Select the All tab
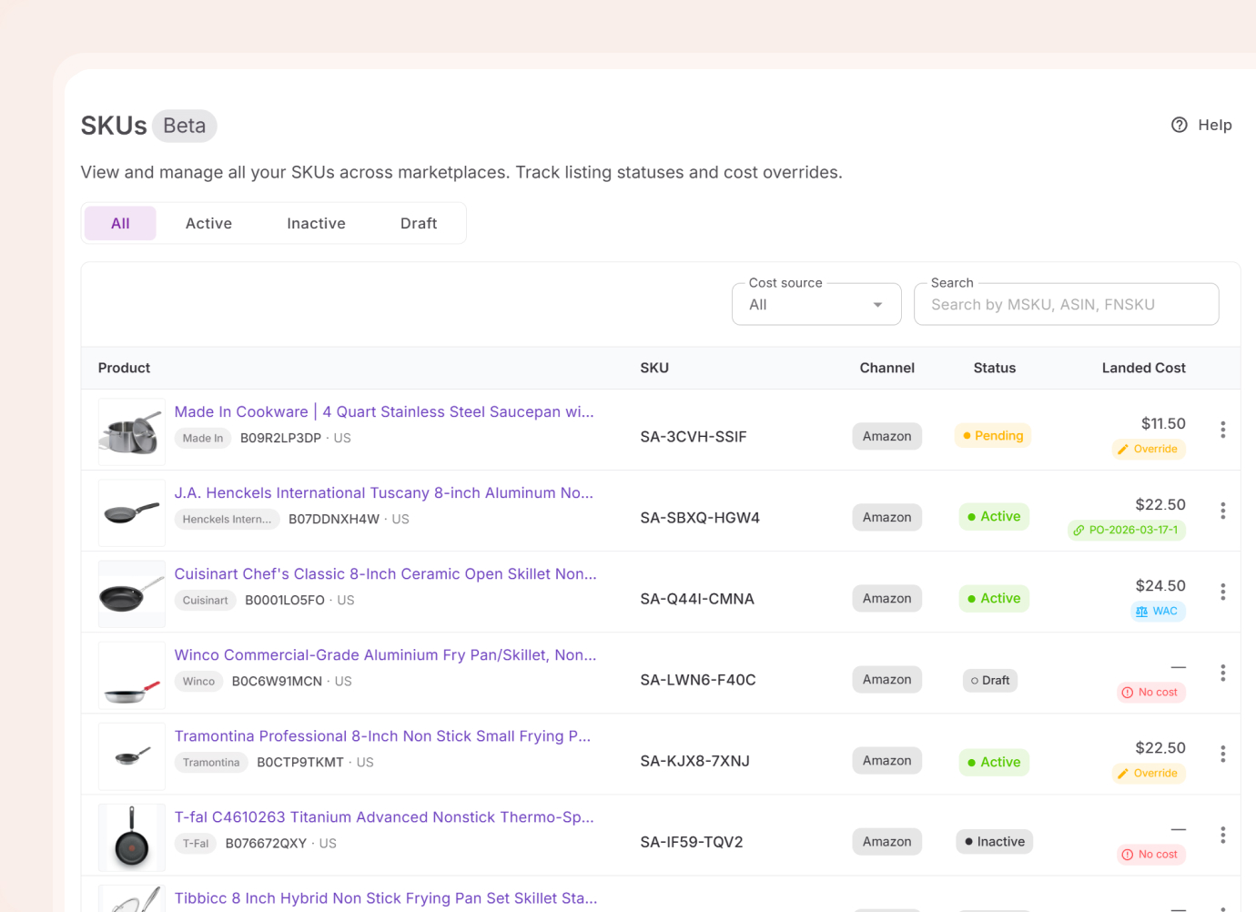Screen dimensions: 1256x912 pos(120,224)
